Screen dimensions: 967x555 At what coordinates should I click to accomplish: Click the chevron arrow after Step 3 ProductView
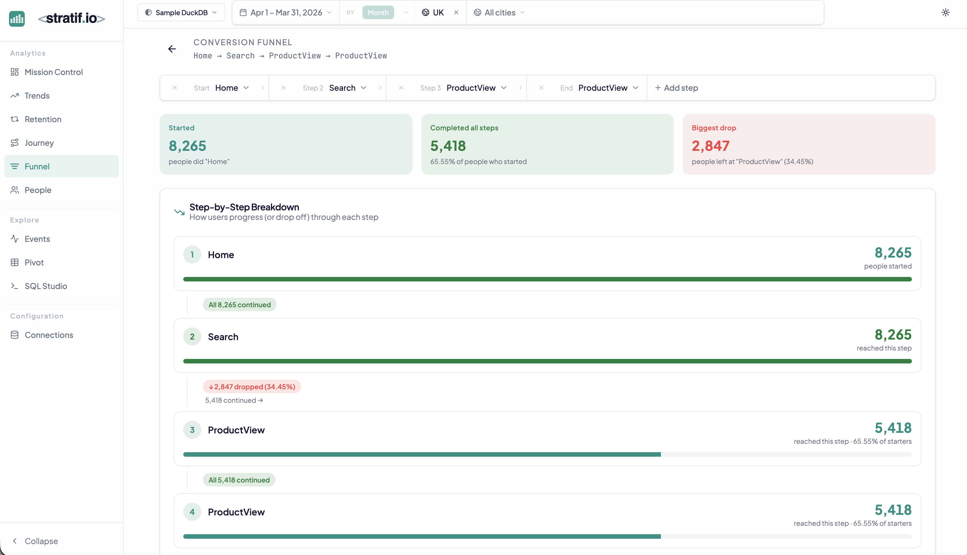520,88
